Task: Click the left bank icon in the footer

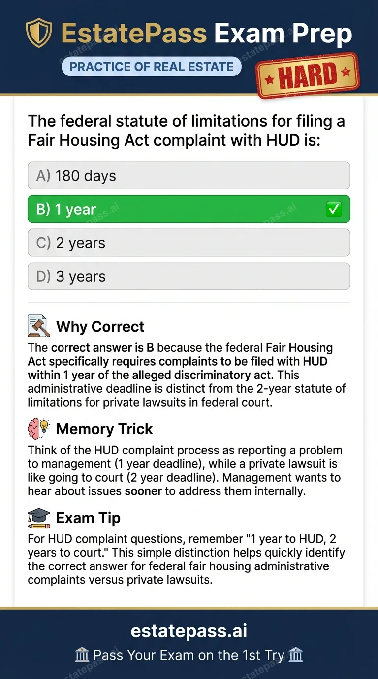Action: tap(82, 655)
